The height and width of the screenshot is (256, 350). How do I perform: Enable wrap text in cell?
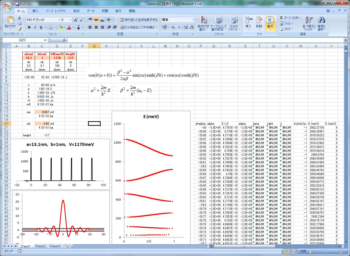(x=139, y=20)
